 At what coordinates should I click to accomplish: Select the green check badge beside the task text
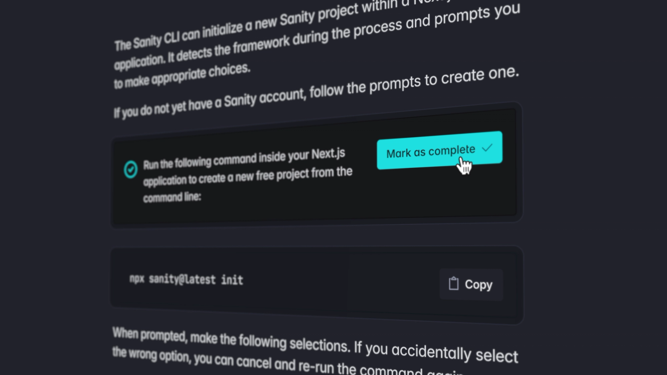tap(131, 169)
